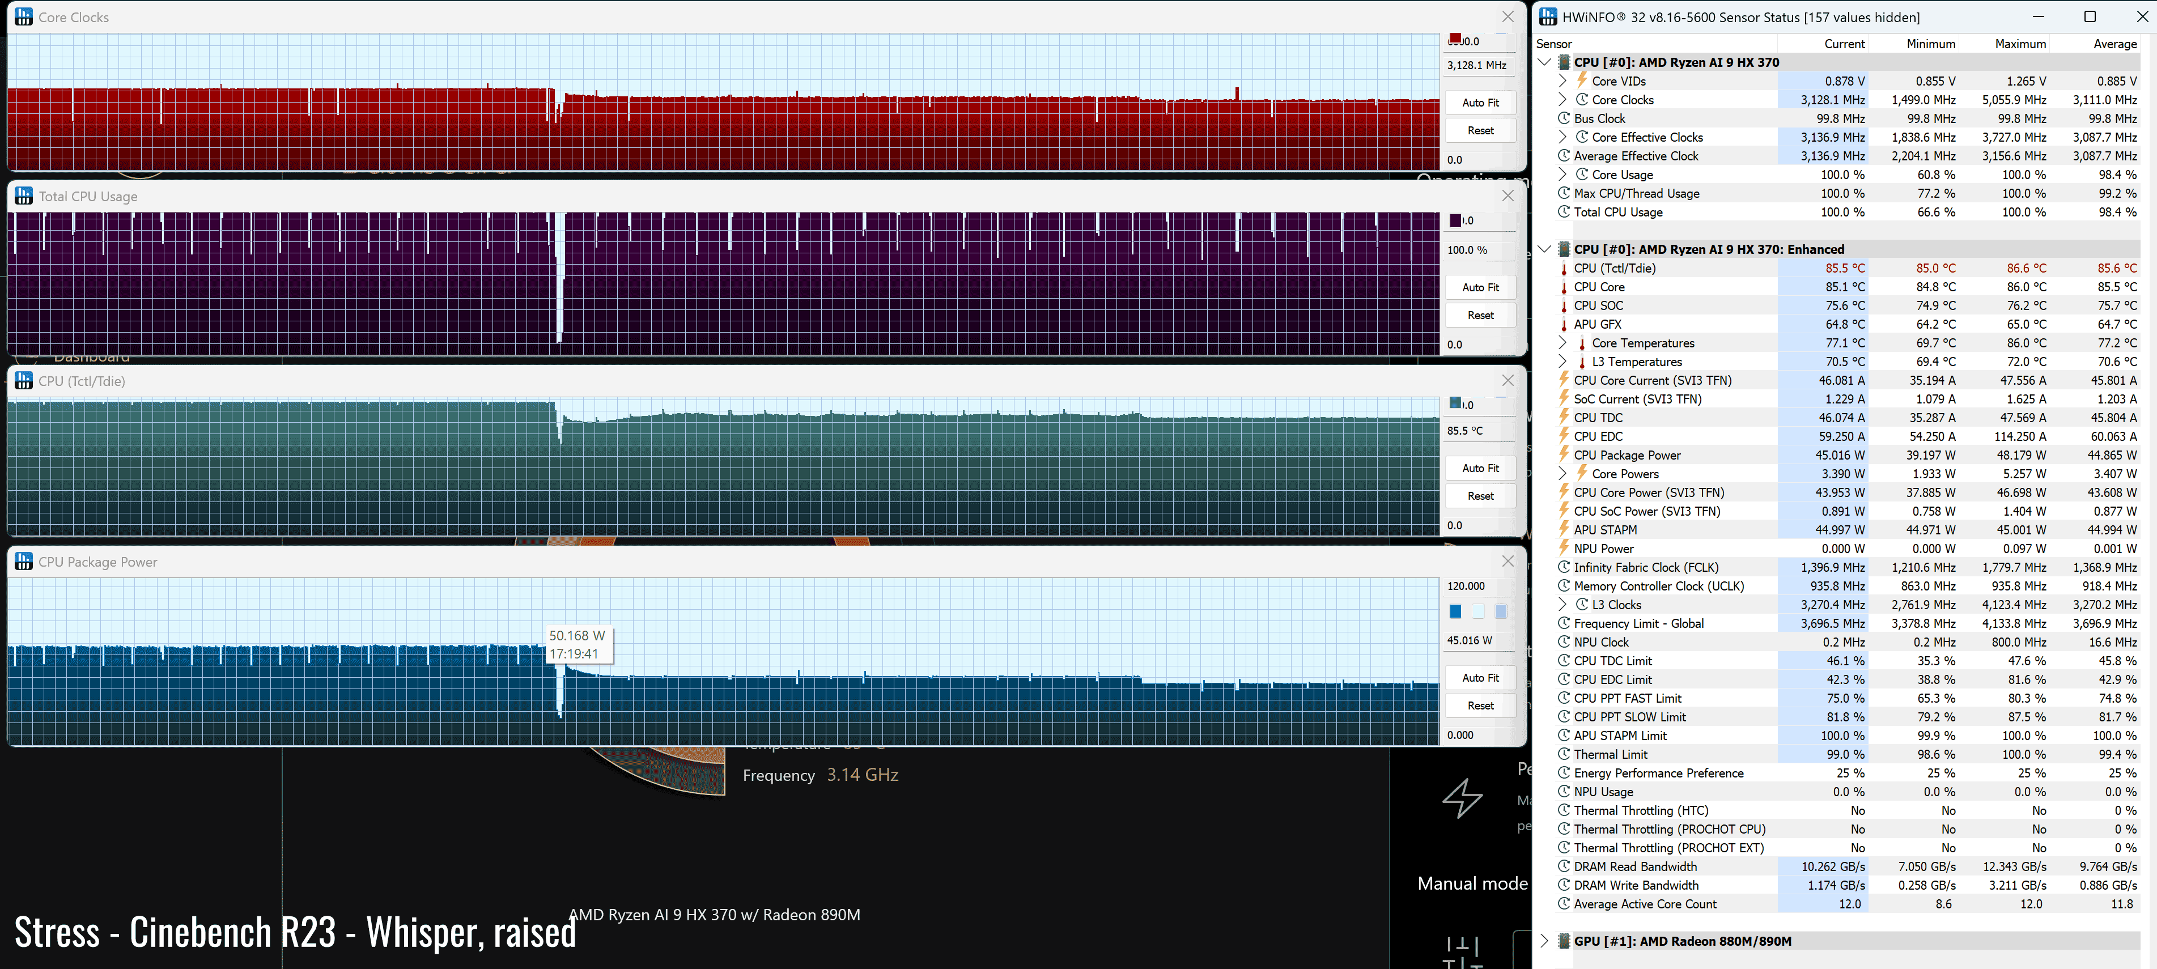Click the Core Clocks sensor clock icon
This screenshot has width=2157, height=969.
click(1582, 100)
